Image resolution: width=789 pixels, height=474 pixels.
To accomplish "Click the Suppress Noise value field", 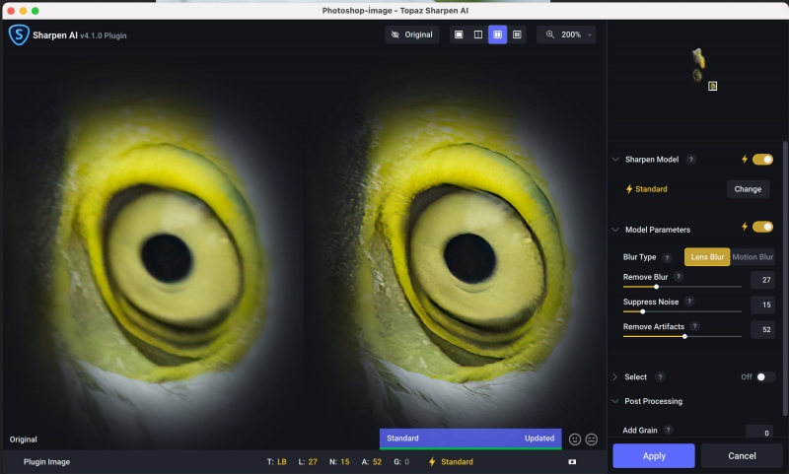I will coord(762,305).
